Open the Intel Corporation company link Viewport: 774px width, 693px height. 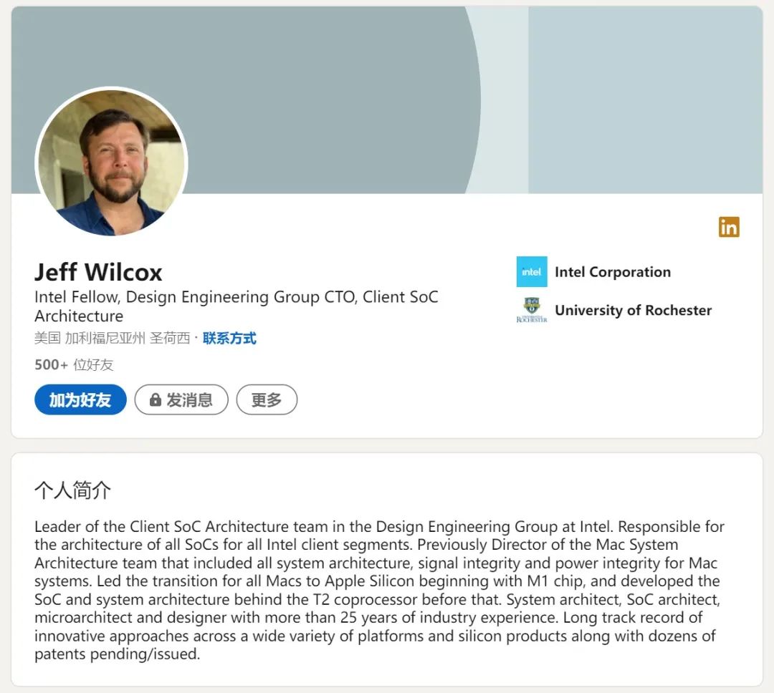(x=613, y=272)
